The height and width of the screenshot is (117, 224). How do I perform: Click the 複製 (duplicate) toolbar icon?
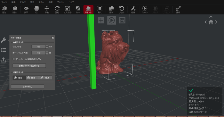[x=111, y=10]
